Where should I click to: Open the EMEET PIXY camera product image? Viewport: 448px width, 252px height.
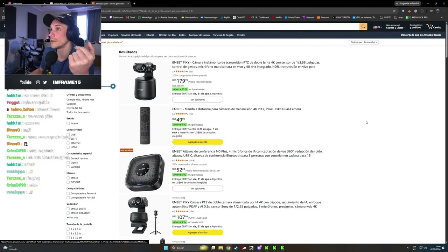(145, 81)
